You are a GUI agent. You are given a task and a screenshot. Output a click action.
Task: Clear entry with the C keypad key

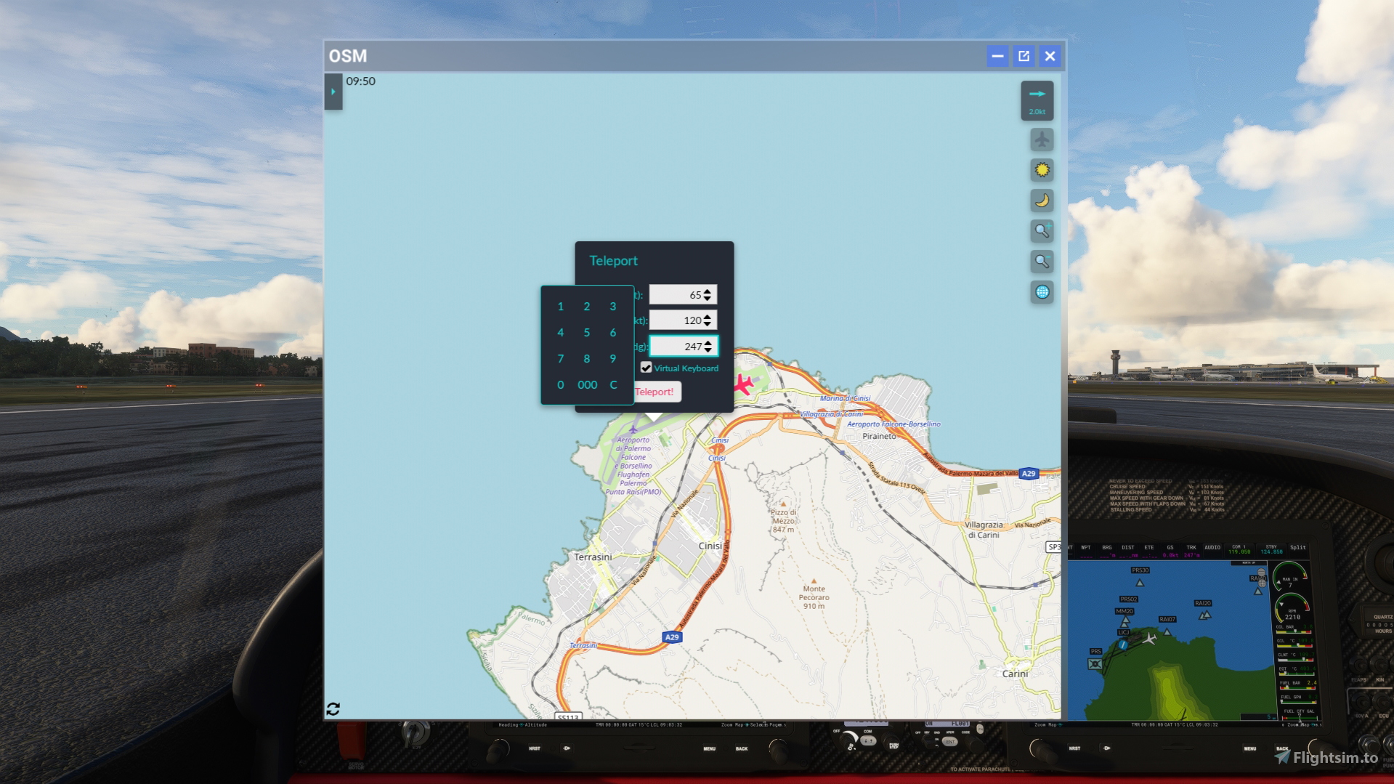pyautogui.click(x=612, y=384)
